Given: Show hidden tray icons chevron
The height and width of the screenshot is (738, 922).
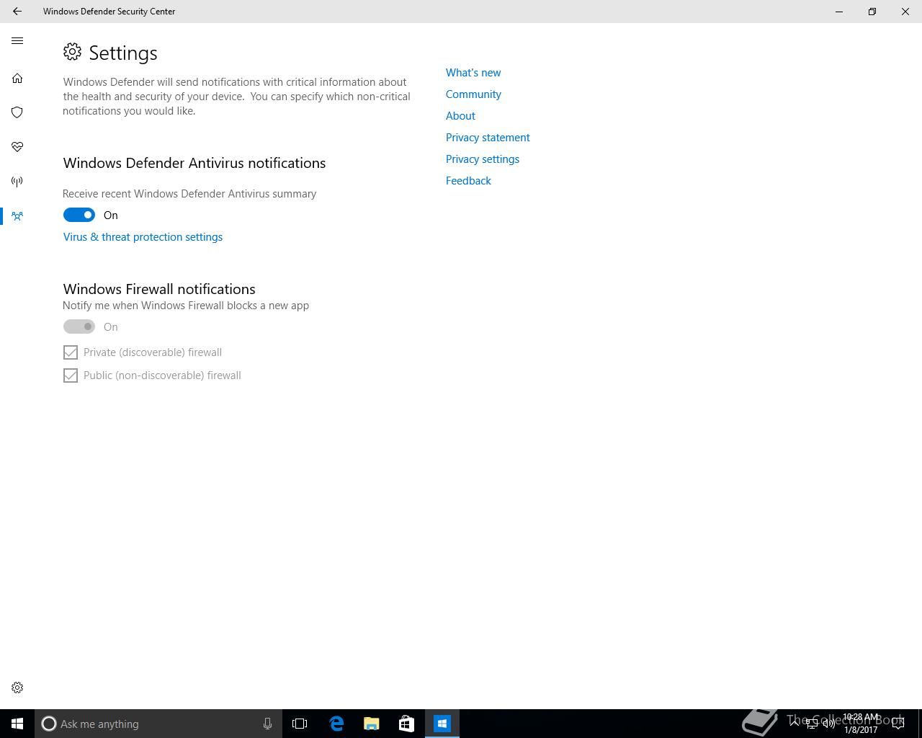Looking at the screenshot, I should 795,724.
